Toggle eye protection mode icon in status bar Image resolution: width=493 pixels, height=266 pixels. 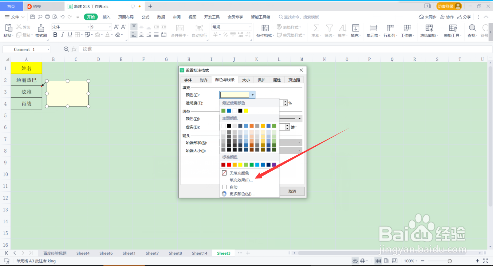[x=355, y=261]
